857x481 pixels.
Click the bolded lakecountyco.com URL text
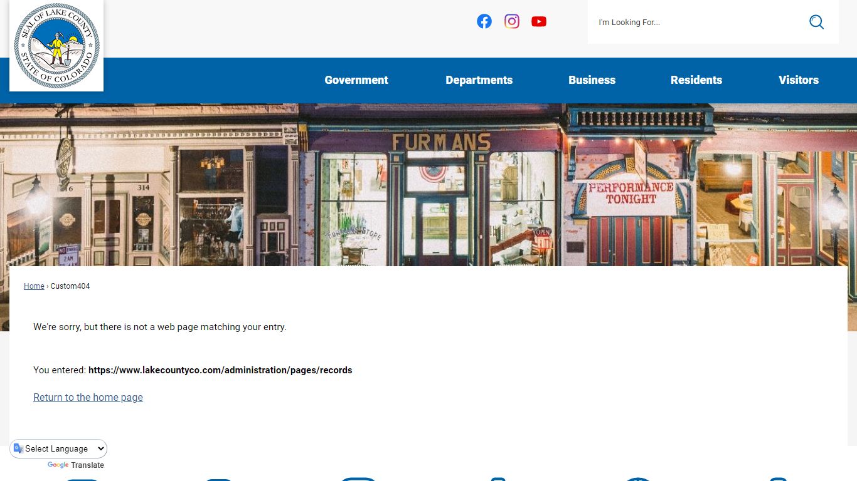coord(220,370)
